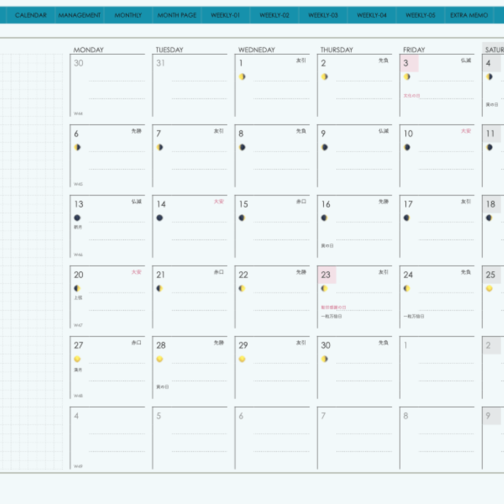The width and height of the screenshot is (504, 504).
Task: Select greyed date 31 on Tuesday
Action: (161, 64)
